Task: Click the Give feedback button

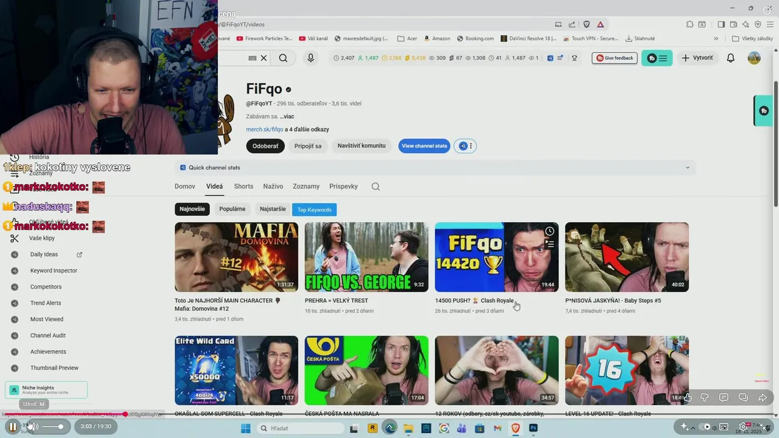Action: pos(615,58)
